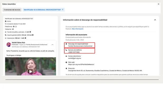163x104 pixels.
Task: Click info icon next to Importe gastado
Action: (x=33, y=35)
